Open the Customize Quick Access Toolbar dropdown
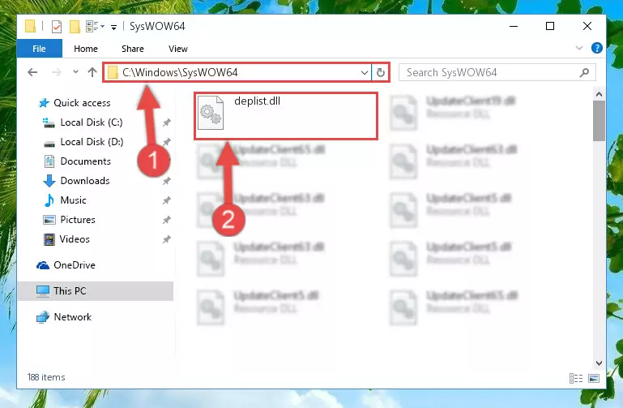Image resolution: width=623 pixels, height=408 pixels. [113, 27]
